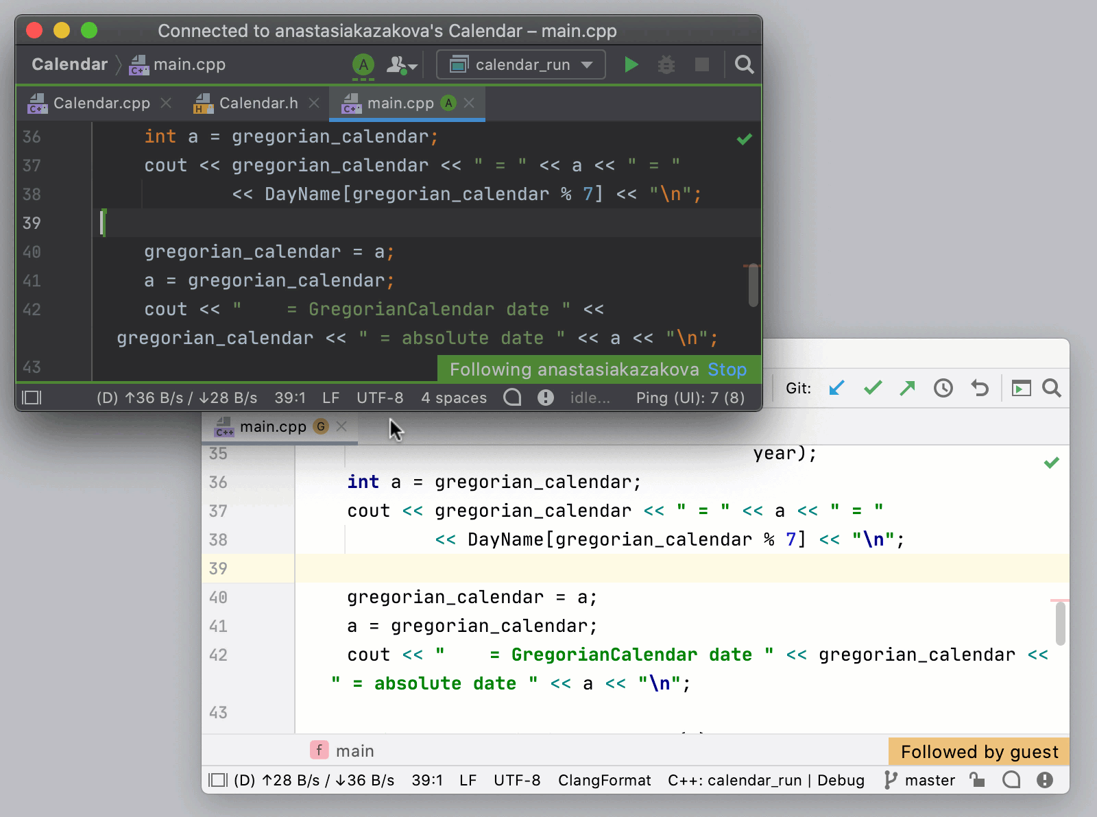Toggle tool windows icon in host status bar
1097x817 pixels.
click(x=218, y=780)
